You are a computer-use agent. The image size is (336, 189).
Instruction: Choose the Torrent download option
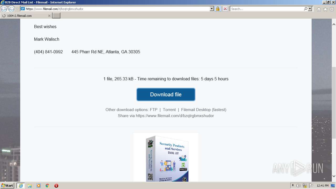pos(169,110)
